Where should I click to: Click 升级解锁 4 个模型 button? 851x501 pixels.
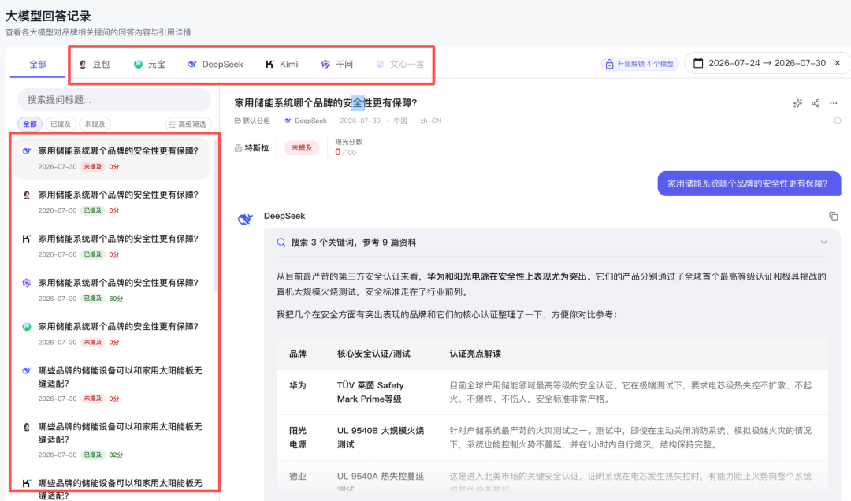639,64
